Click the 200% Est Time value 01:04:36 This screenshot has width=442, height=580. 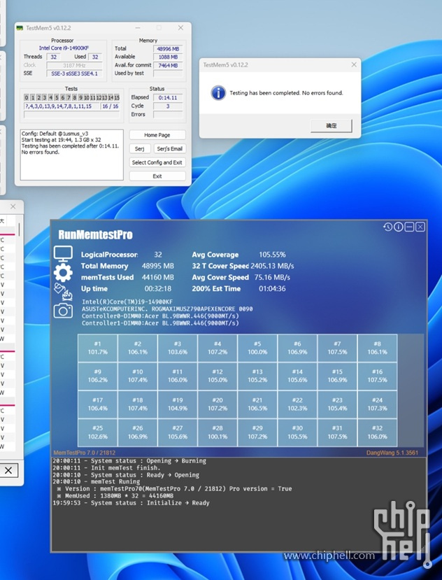[x=272, y=288]
